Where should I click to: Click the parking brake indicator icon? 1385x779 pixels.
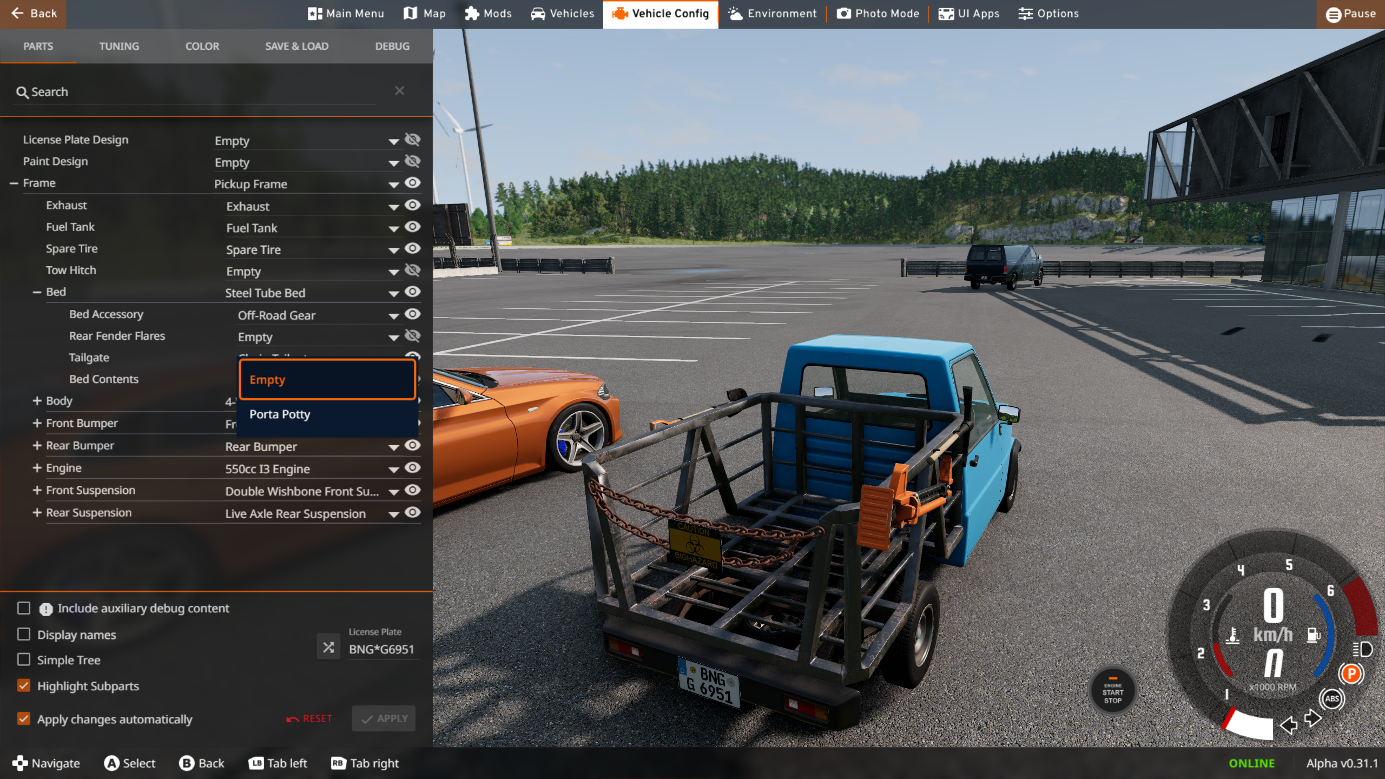(1351, 674)
